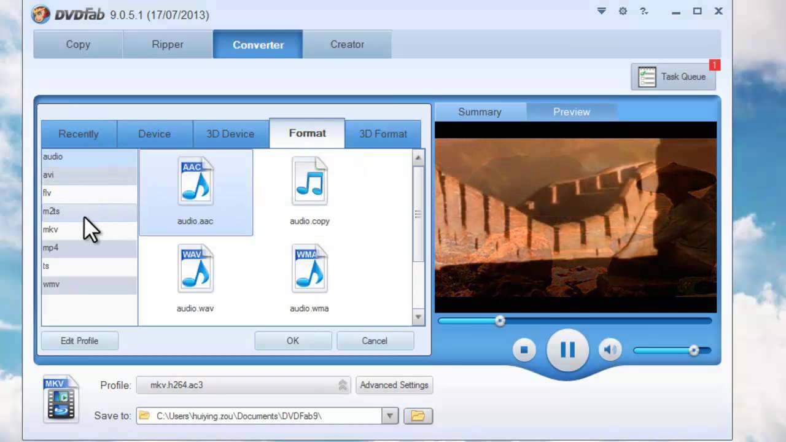Open the Task Queue button

pyautogui.click(x=673, y=77)
